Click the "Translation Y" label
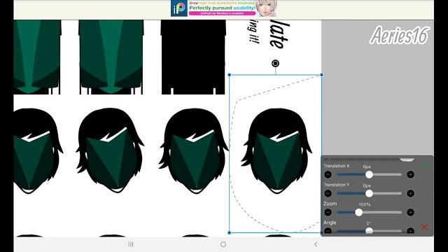448x252 pixels. coord(336,185)
